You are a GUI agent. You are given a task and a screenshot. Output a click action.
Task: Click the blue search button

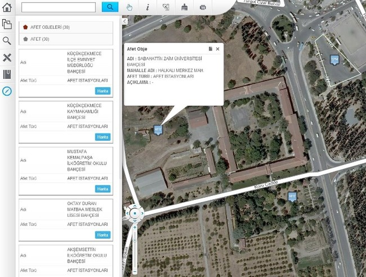[110, 7]
